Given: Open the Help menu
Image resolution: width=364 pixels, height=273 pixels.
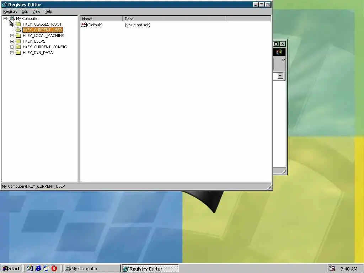Looking at the screenshot, I should point(48,11).
